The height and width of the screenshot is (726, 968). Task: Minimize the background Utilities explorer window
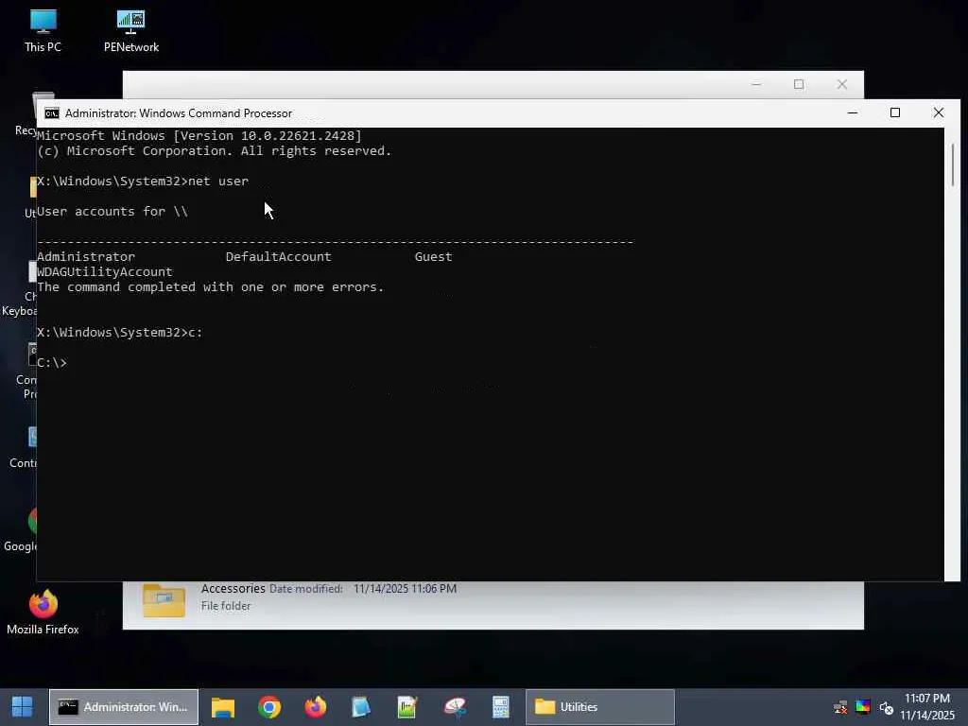point(756,84)
